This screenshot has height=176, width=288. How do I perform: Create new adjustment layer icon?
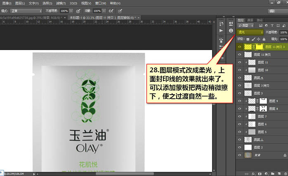[266, 174]
